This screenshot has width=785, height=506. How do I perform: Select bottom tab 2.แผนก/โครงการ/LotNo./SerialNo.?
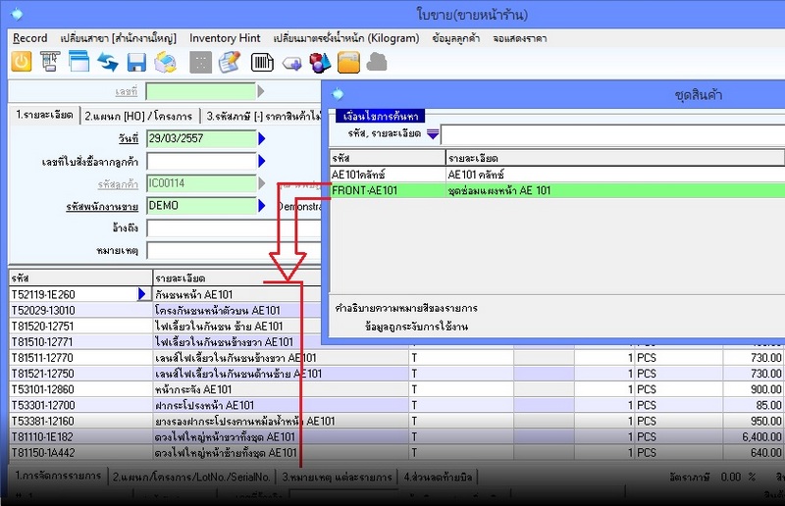tap(190, 477)
